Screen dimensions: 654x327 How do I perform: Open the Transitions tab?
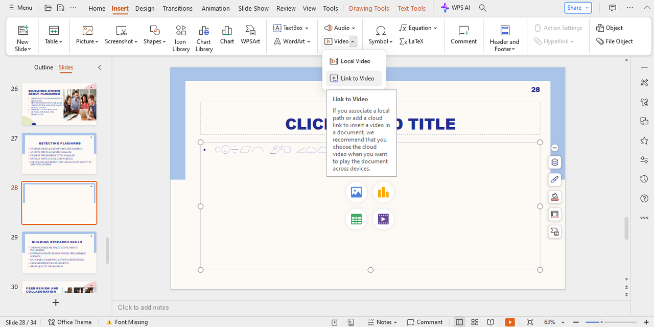click(178, 8)
